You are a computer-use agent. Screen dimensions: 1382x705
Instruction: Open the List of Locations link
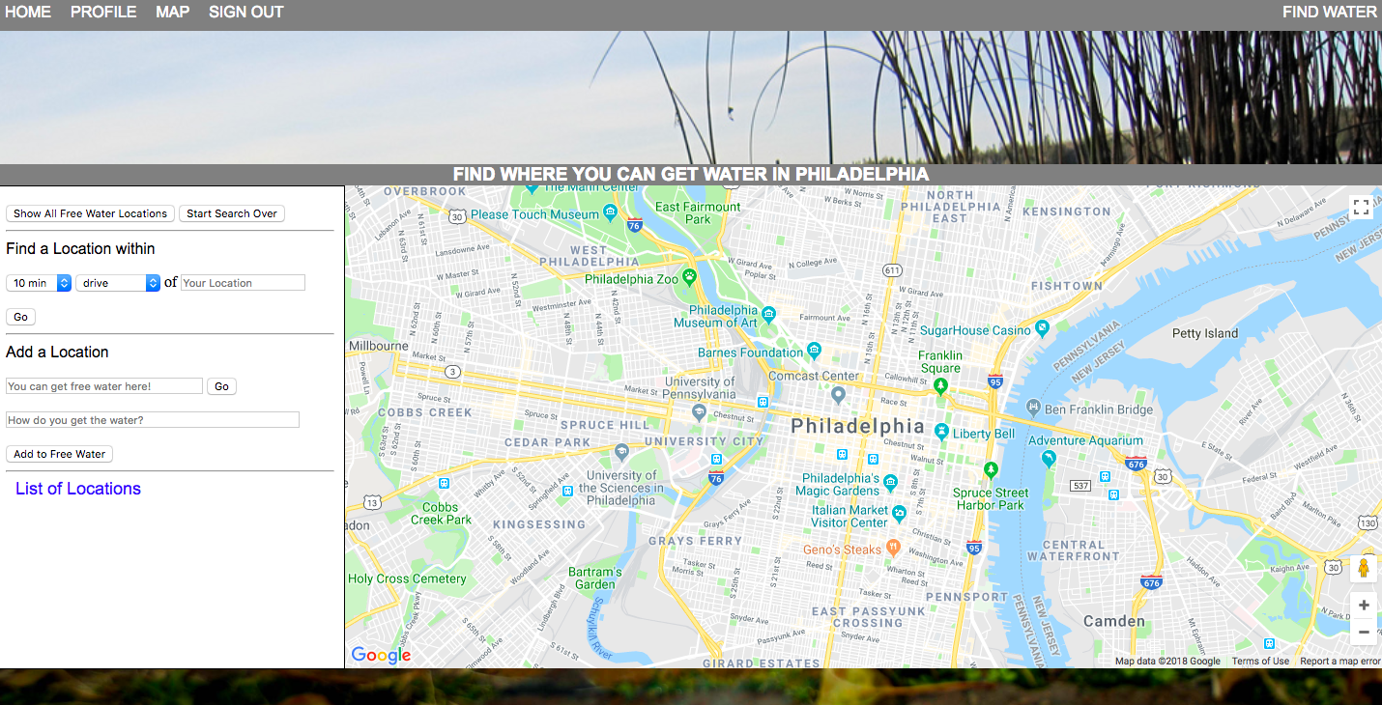tap(78, 489)
